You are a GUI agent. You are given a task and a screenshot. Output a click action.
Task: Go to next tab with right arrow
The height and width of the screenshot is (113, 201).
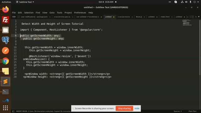15,17
